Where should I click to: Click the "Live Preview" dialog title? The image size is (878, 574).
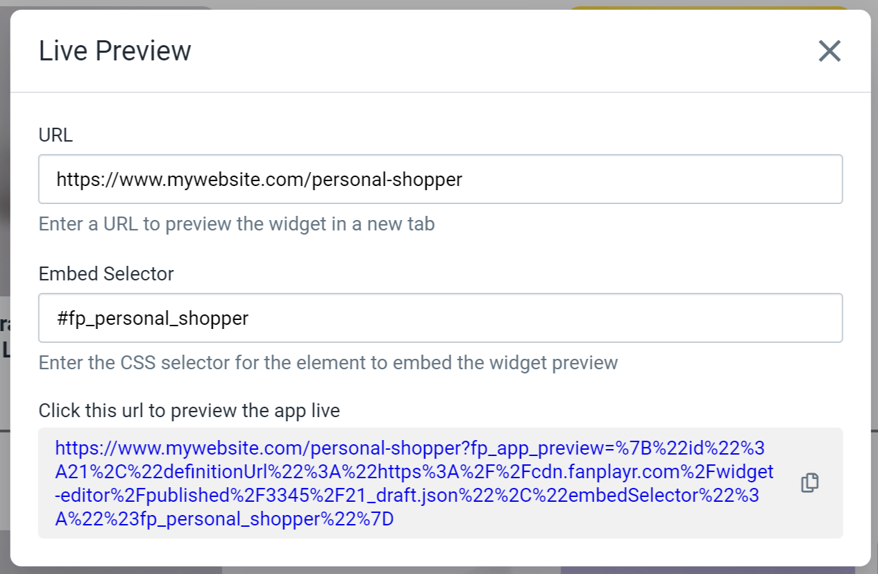coord(115,51)
